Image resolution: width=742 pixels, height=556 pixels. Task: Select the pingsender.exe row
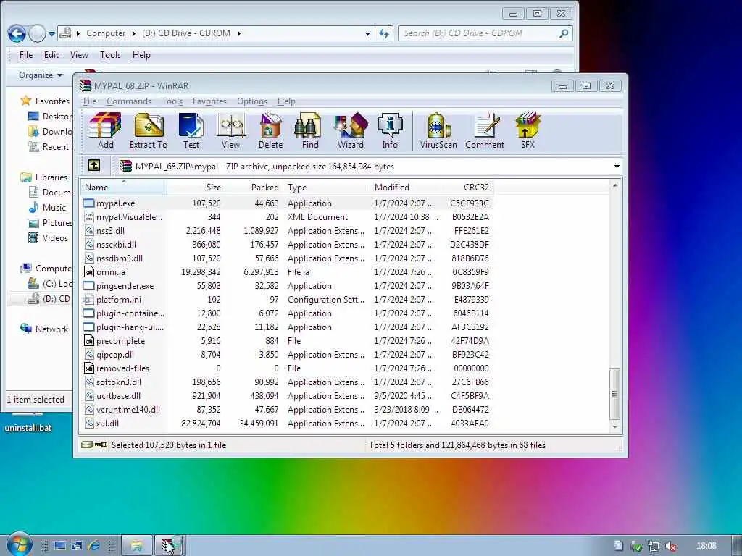click(287, 286)
